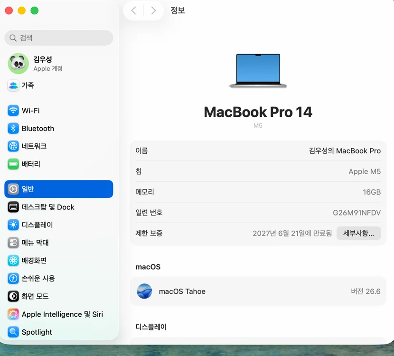Click the 일련 번호 row label
394x356 pixels.
pos(149,213)
